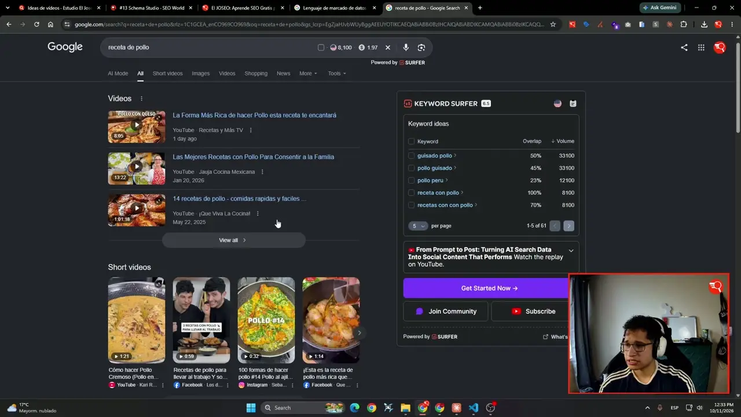Viewport: 741px width, 417px height.
Task: Expand From Prompt to Post announcement
Action: [x=571, y=251]
